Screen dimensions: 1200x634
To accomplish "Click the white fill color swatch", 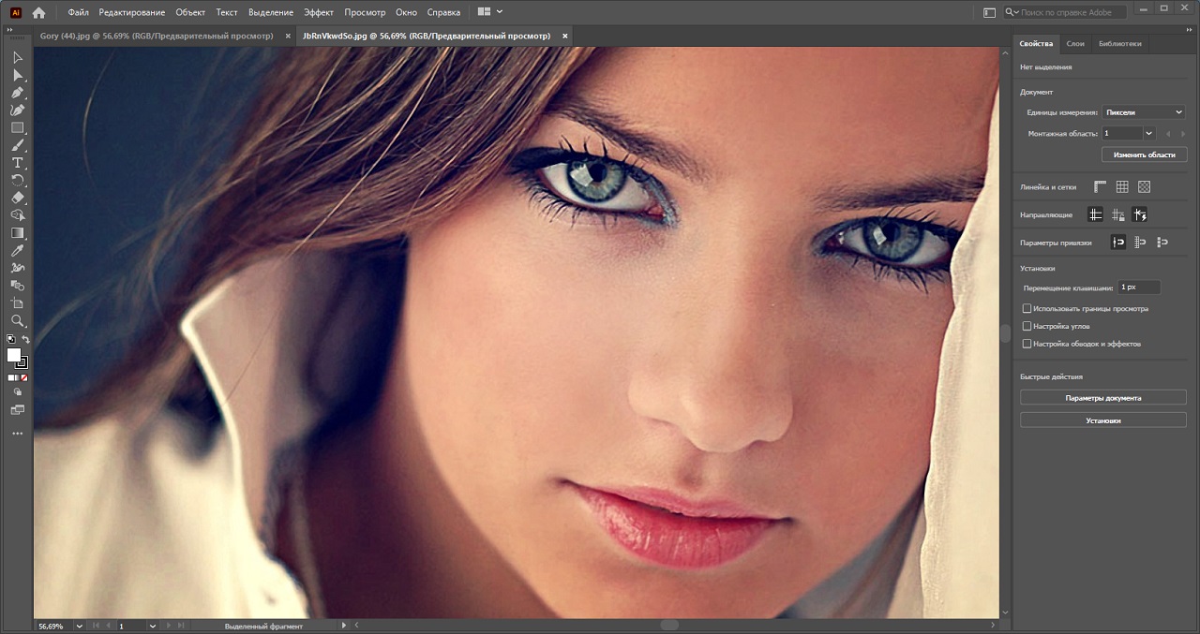I will pyautogui.click(x=14, y=355).
